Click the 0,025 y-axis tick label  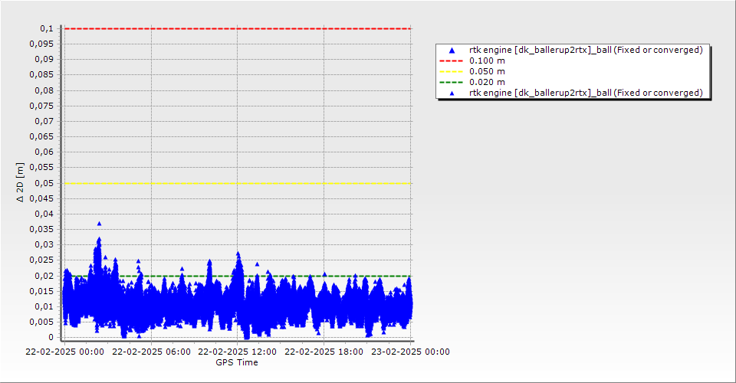click(41, 260)
